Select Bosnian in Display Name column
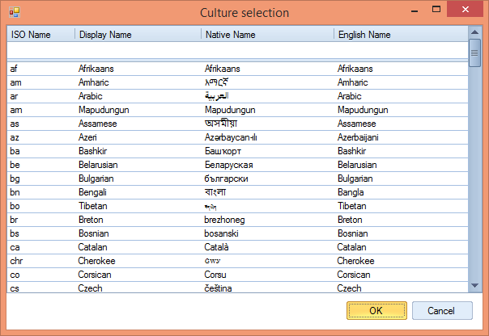489x336 pixels. coord(94,233)
